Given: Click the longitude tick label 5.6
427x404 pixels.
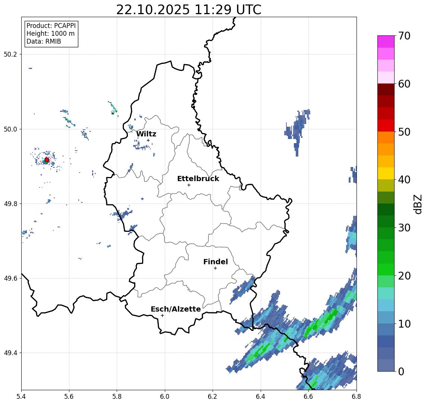Looking at the screenshot, I should click(x=69, y=397).
